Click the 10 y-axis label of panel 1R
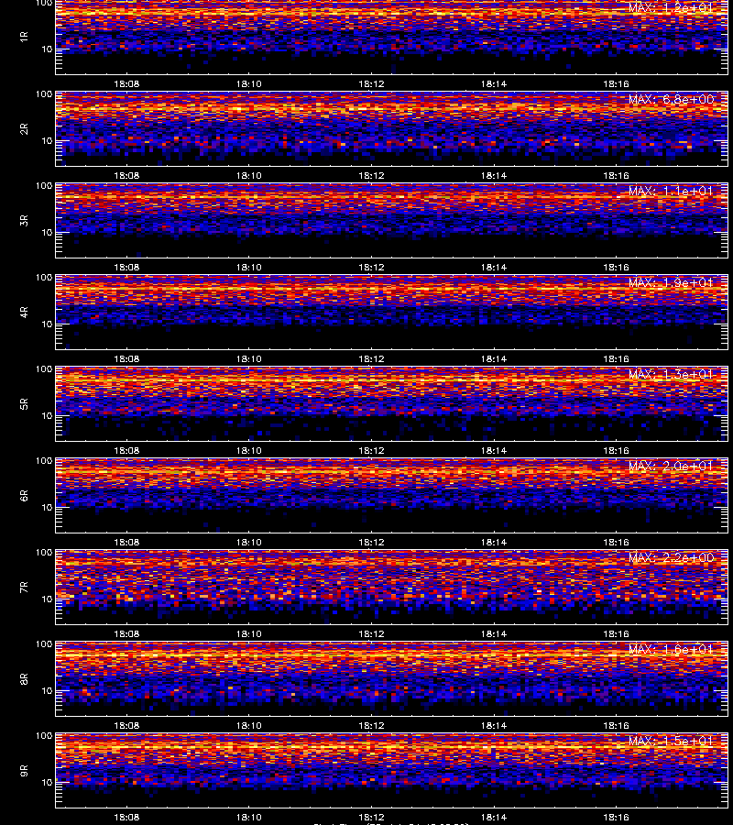The width and height of the screenshot is (733, 825). pyautogui.click(x=47, y=49)
